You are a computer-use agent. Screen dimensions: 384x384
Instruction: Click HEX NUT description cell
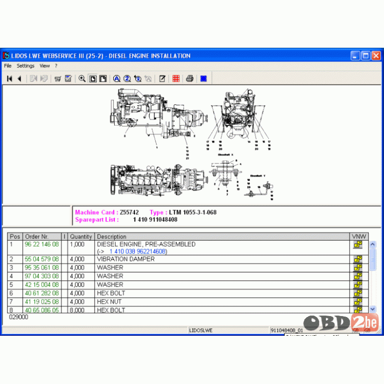(222, 302)
